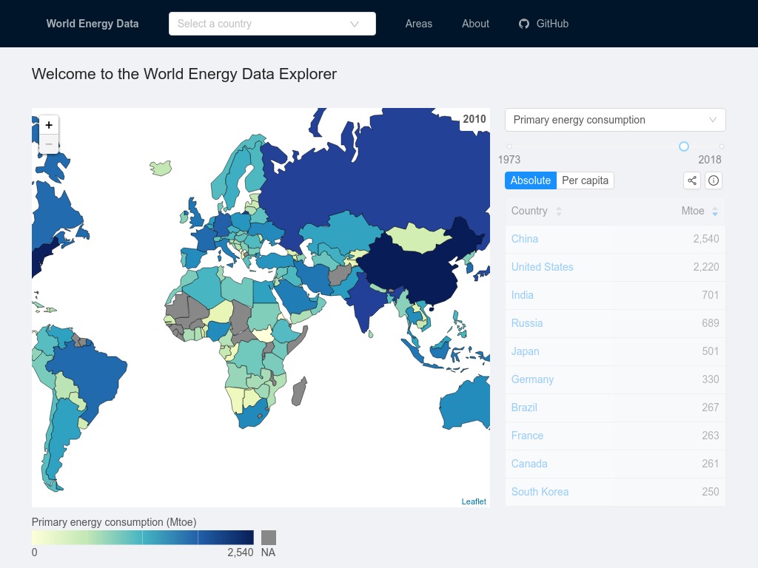Open the Areas menu item
The width and height of the screenshot is (758, 568).
point(419,24)
